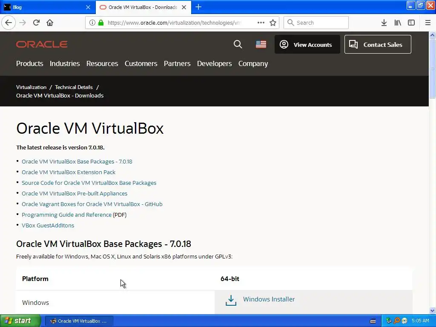Viewport: 436px width, 327px height.
Task: Click the Oracle logo
Action: pos(42,44)
